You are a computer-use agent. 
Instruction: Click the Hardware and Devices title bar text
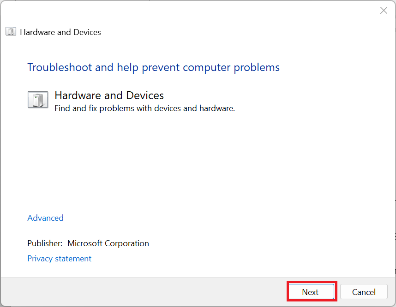(60, 32)
